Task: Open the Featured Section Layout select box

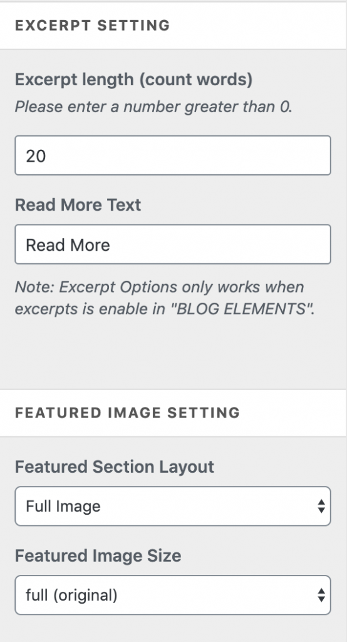Action: click(173, 506)
